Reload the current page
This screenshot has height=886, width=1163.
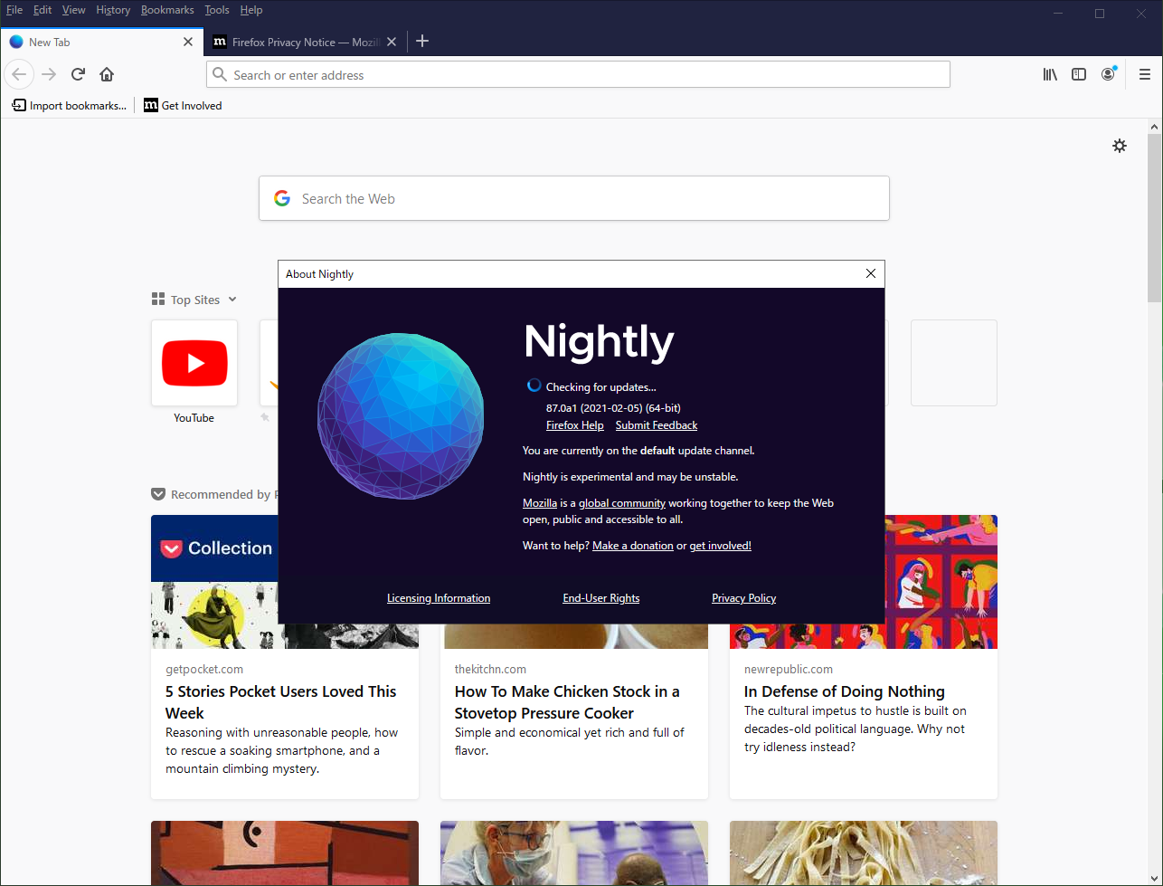79,74
